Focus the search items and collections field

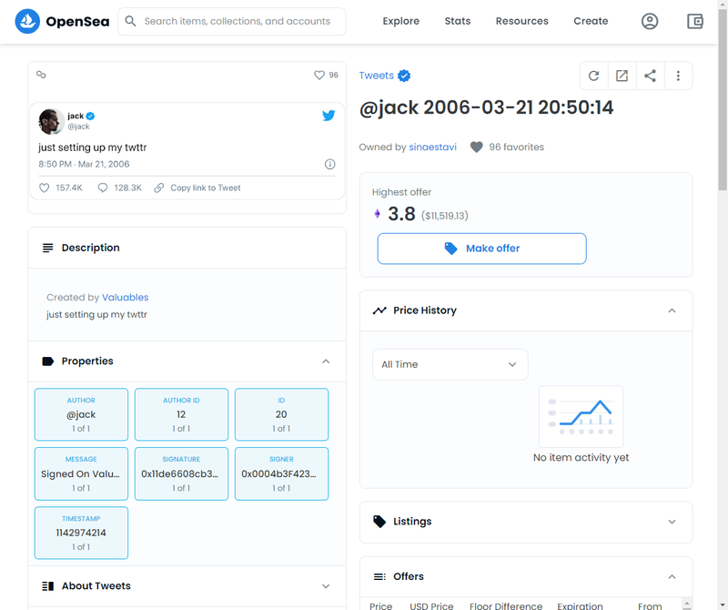point(232,21)
